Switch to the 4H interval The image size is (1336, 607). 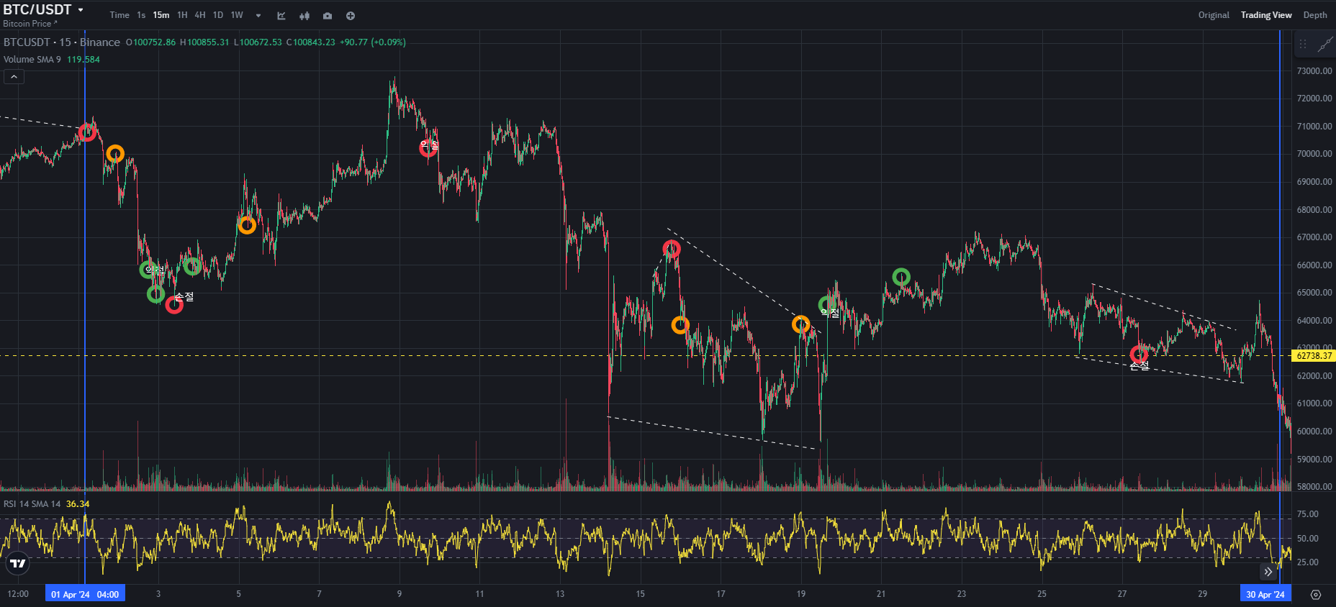point(200,15)
